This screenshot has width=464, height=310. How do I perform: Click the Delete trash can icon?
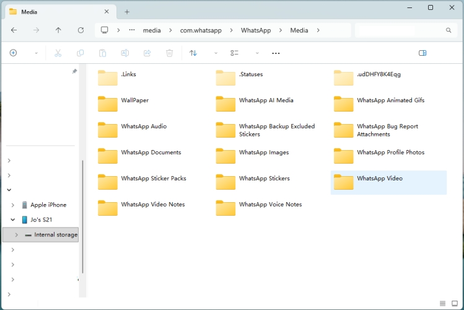[169, 53]
